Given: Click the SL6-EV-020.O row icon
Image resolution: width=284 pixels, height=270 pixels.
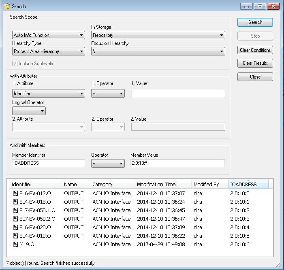Looking at the screenshot, I should tap(15, 227).
